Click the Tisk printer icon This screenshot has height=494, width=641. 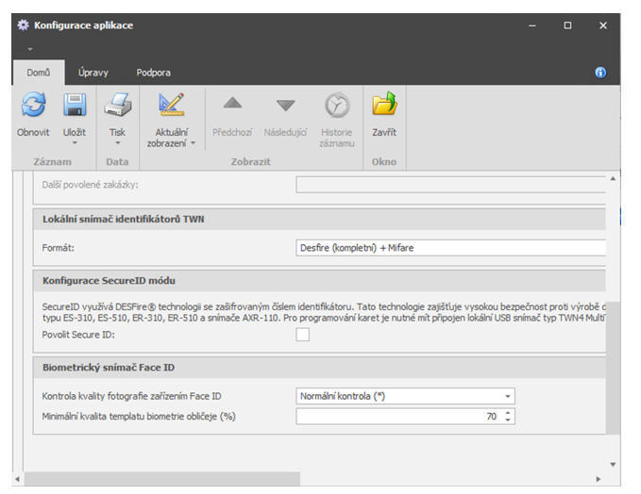click(118, 106)
